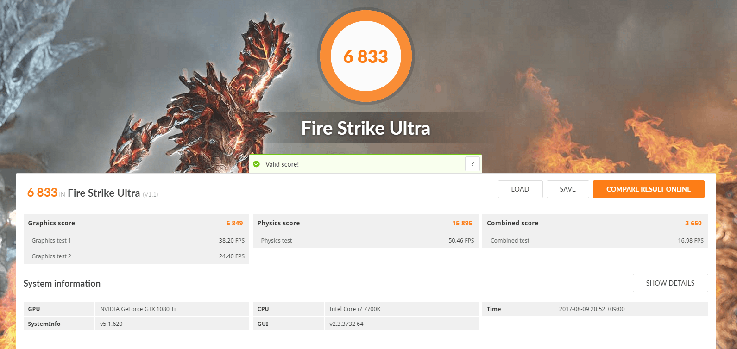The height and width of the screenshot is (349, 737).
Task: Click the Graphics score value 6 849
Action: click(235, 223)
